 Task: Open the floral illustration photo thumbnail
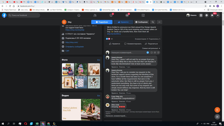pyautogui.click(x=94, y=82)
